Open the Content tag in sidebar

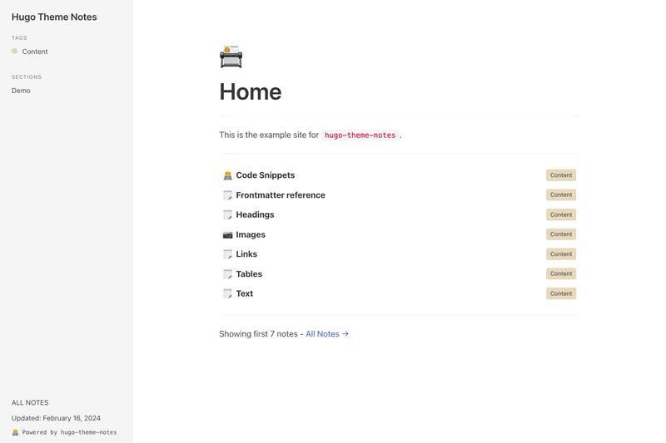point(35,52)
